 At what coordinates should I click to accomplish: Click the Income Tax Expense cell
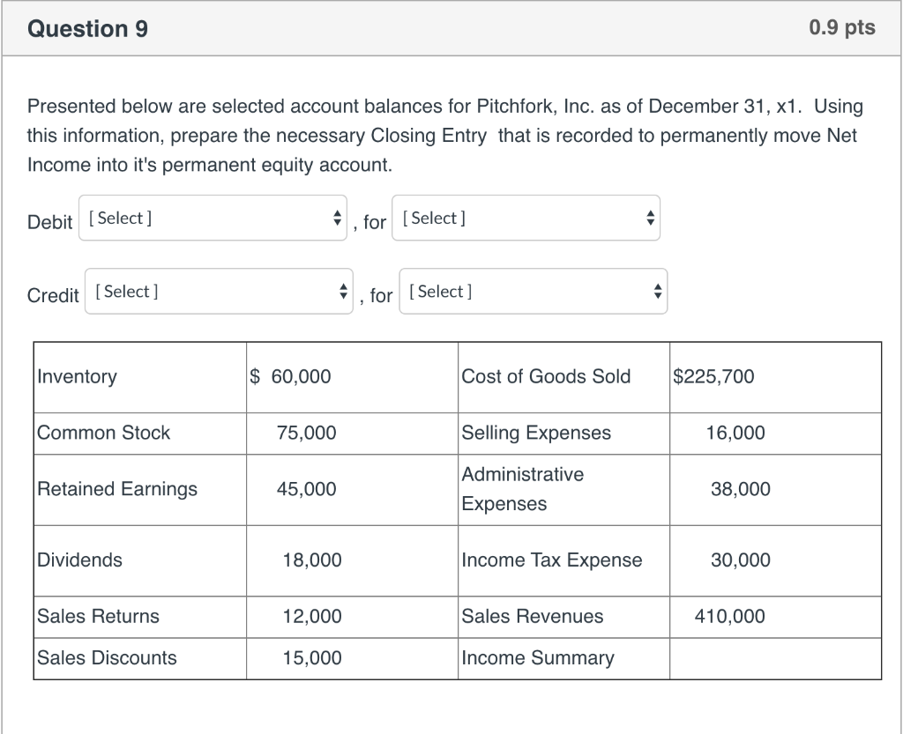(x=552, y=560)
